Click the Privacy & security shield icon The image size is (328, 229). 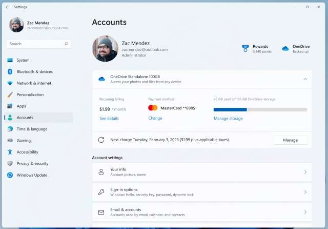pyautogui.click(x=10, y=164)
